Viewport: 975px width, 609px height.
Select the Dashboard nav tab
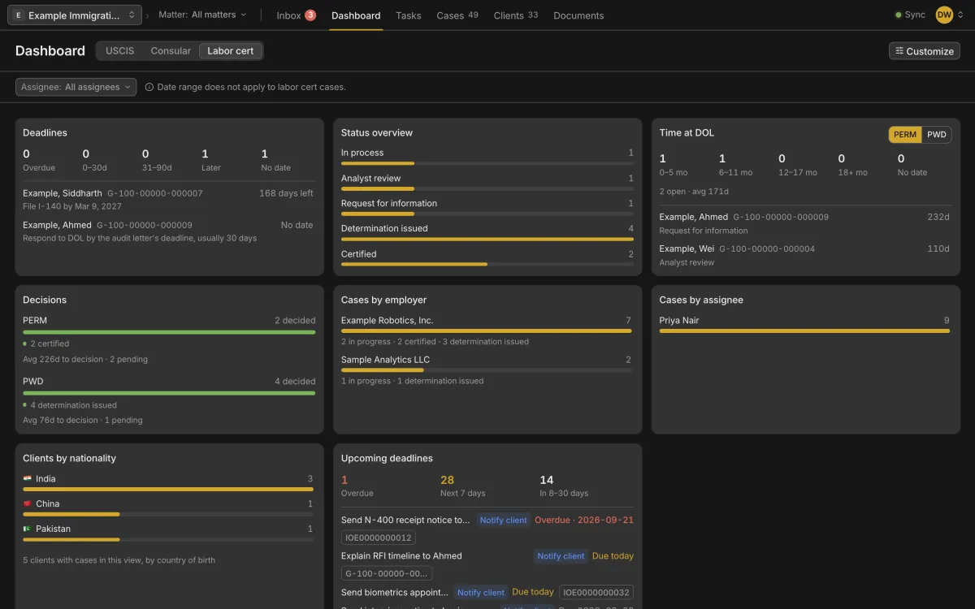356,15
